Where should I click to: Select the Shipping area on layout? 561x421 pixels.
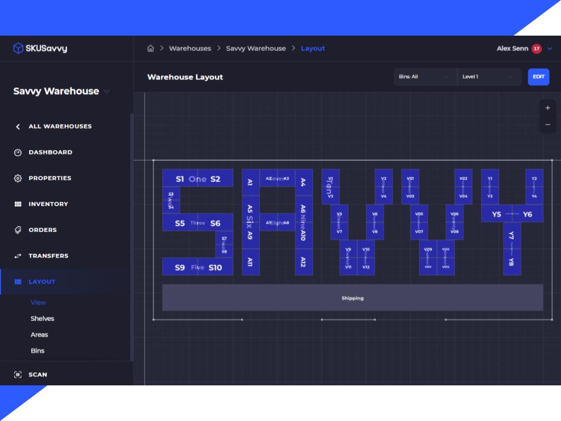352,298
